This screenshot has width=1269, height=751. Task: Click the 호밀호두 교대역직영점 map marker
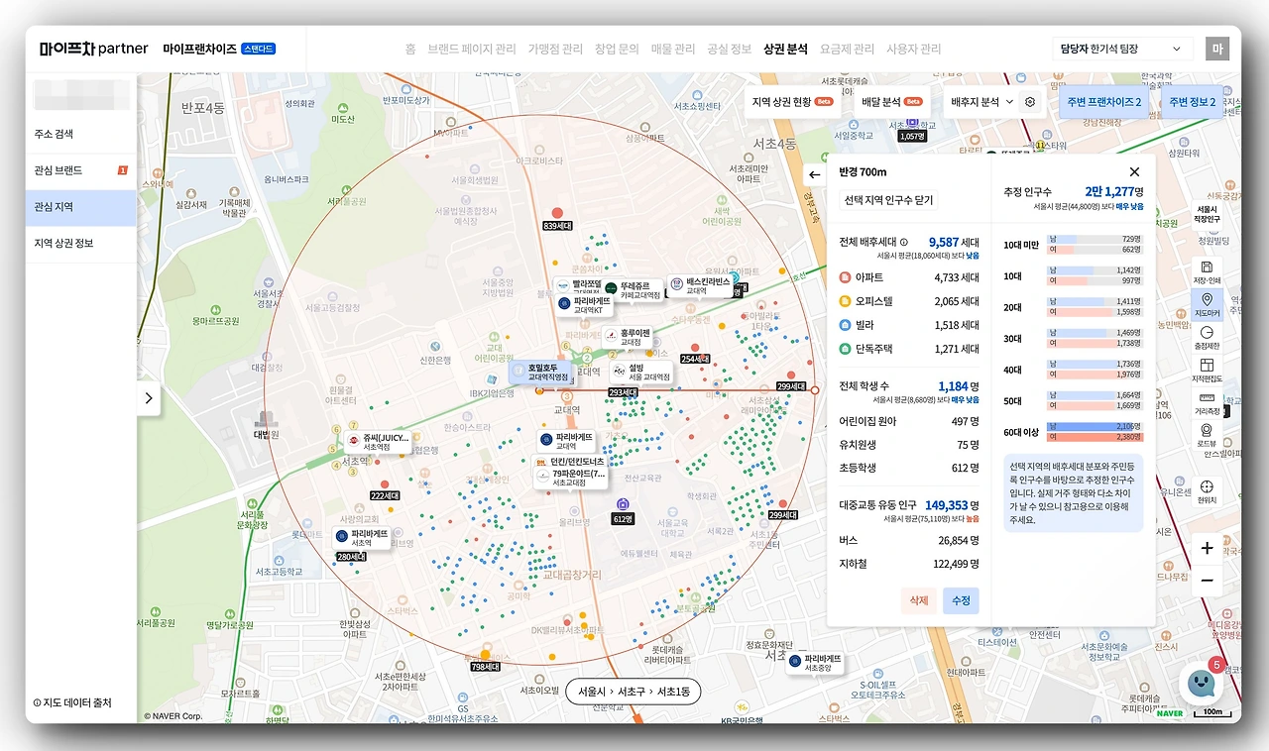click(x=539, y=372)
